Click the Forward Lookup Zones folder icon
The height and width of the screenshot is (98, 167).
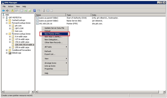tap(10, 23)
